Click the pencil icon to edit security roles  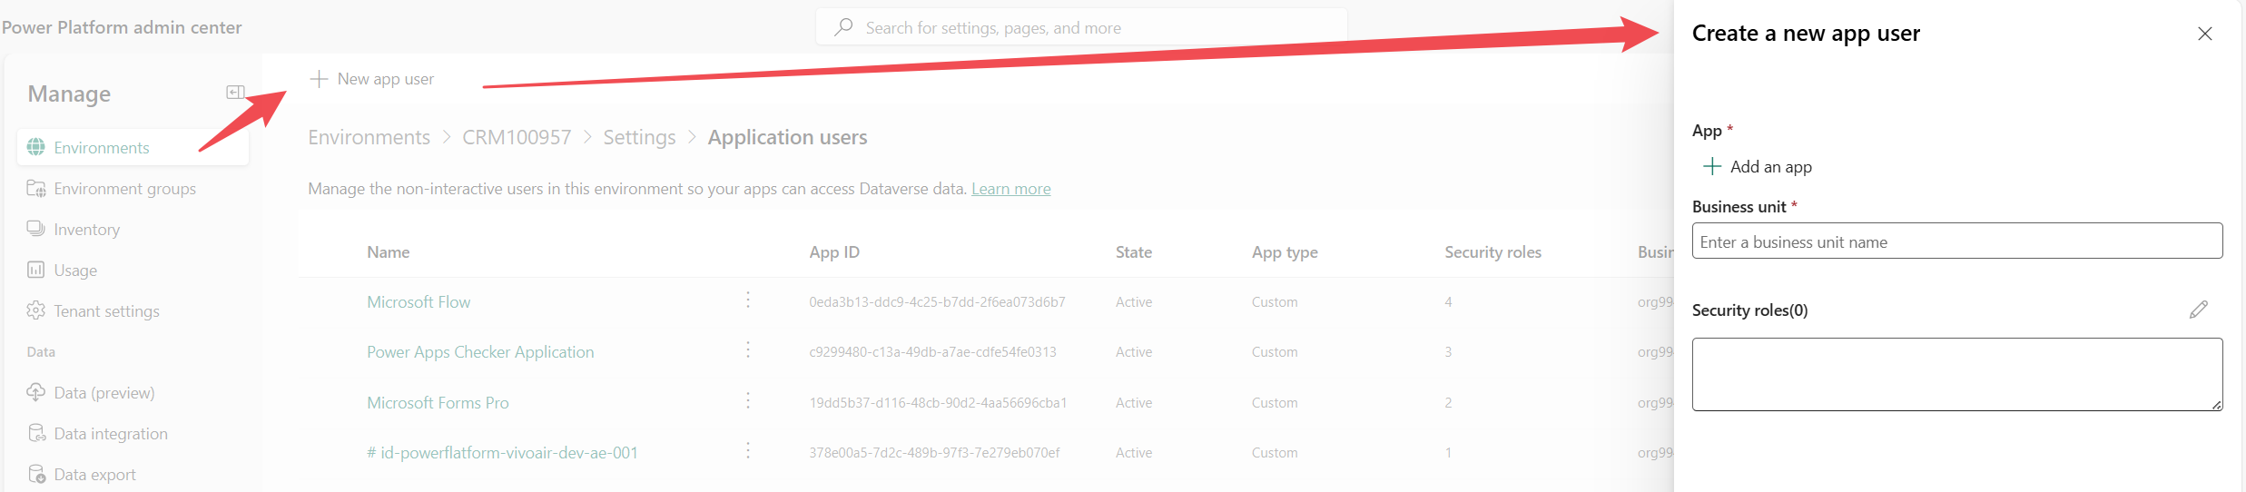pos(2198,310)
